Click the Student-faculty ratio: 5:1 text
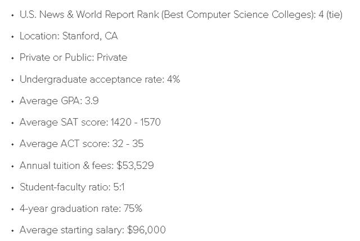This screenshot has height=241, width=360. coord(72,187)
